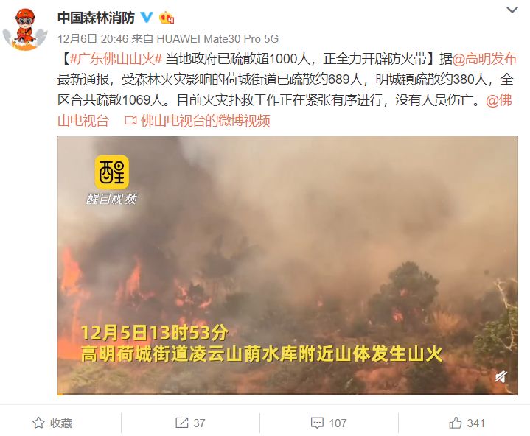Open the 中国森林消防 account name link
Viewport: 530px width, 436px height.
coord(96,18)
